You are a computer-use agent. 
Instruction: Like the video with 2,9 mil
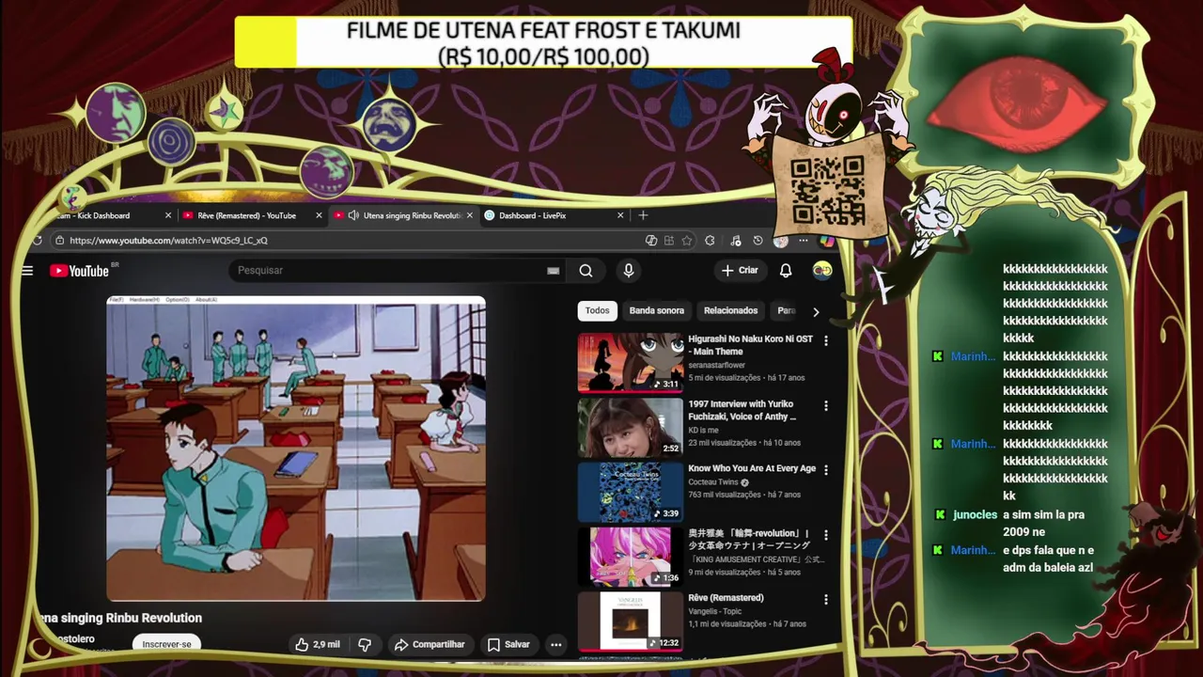click(318, 645)
